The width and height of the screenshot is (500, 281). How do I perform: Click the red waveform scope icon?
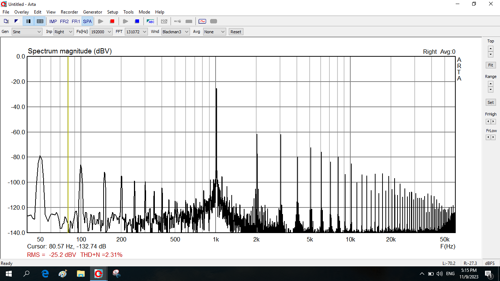click(x=202, y=22)
